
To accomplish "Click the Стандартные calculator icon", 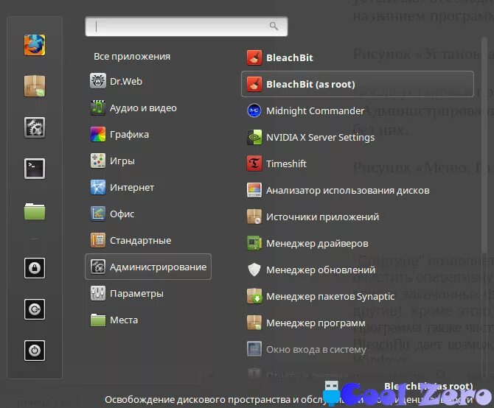I will [98, 240].
